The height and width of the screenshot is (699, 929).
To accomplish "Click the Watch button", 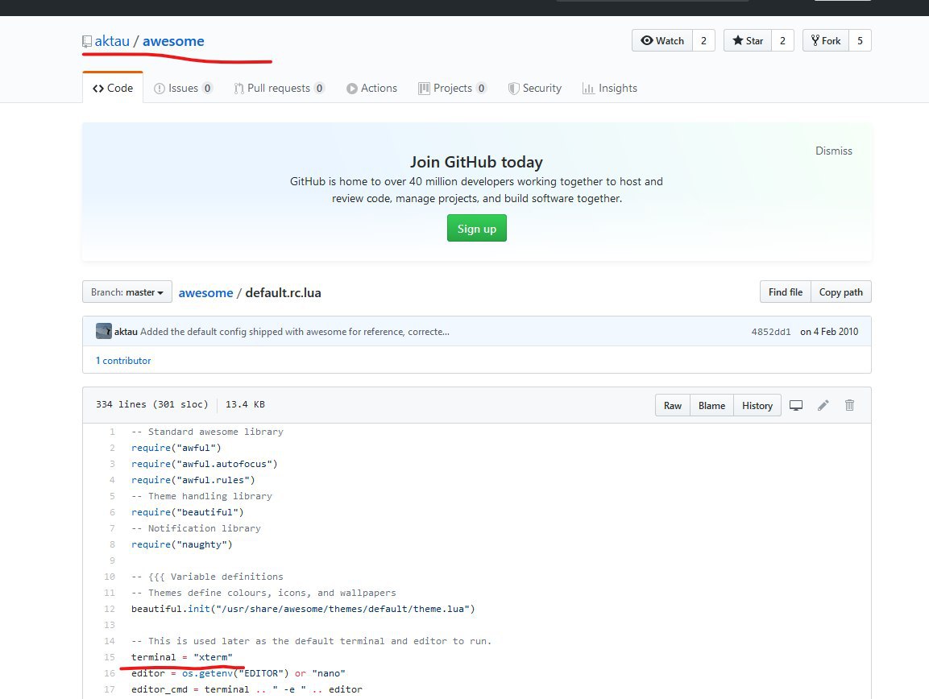I will 662,40.
